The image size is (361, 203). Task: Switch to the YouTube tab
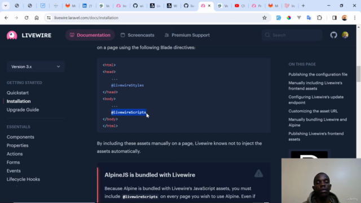[240, 6]
